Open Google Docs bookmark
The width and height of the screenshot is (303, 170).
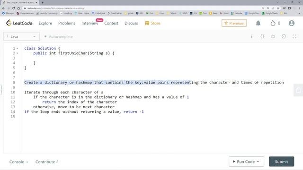[252, 13]
